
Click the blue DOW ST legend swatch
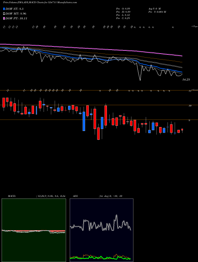4,9
